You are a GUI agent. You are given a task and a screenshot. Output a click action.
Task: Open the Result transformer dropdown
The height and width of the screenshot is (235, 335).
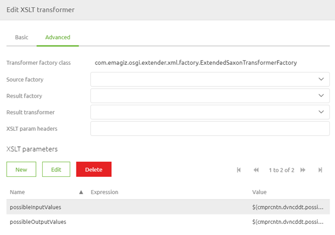210,112
